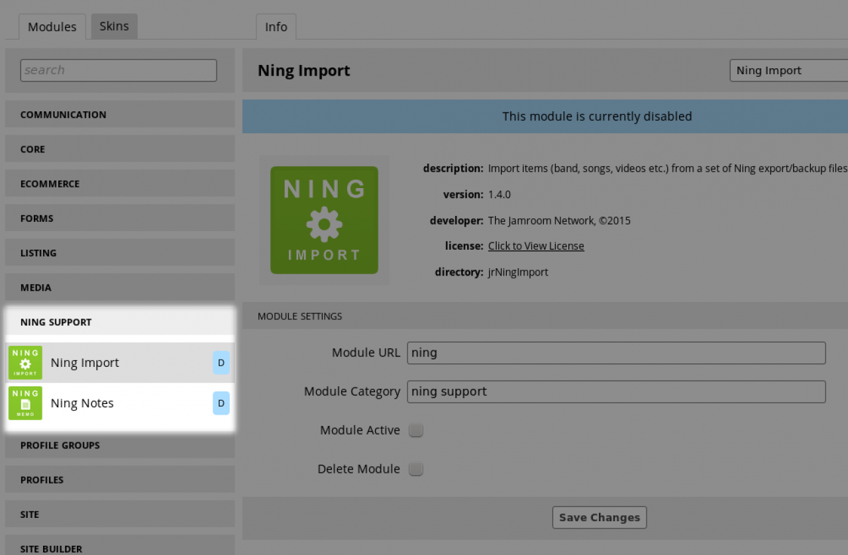848x555 pixels.
Task: Expand the Communication category
Action: pyautogui.click(x=120, y=115)
